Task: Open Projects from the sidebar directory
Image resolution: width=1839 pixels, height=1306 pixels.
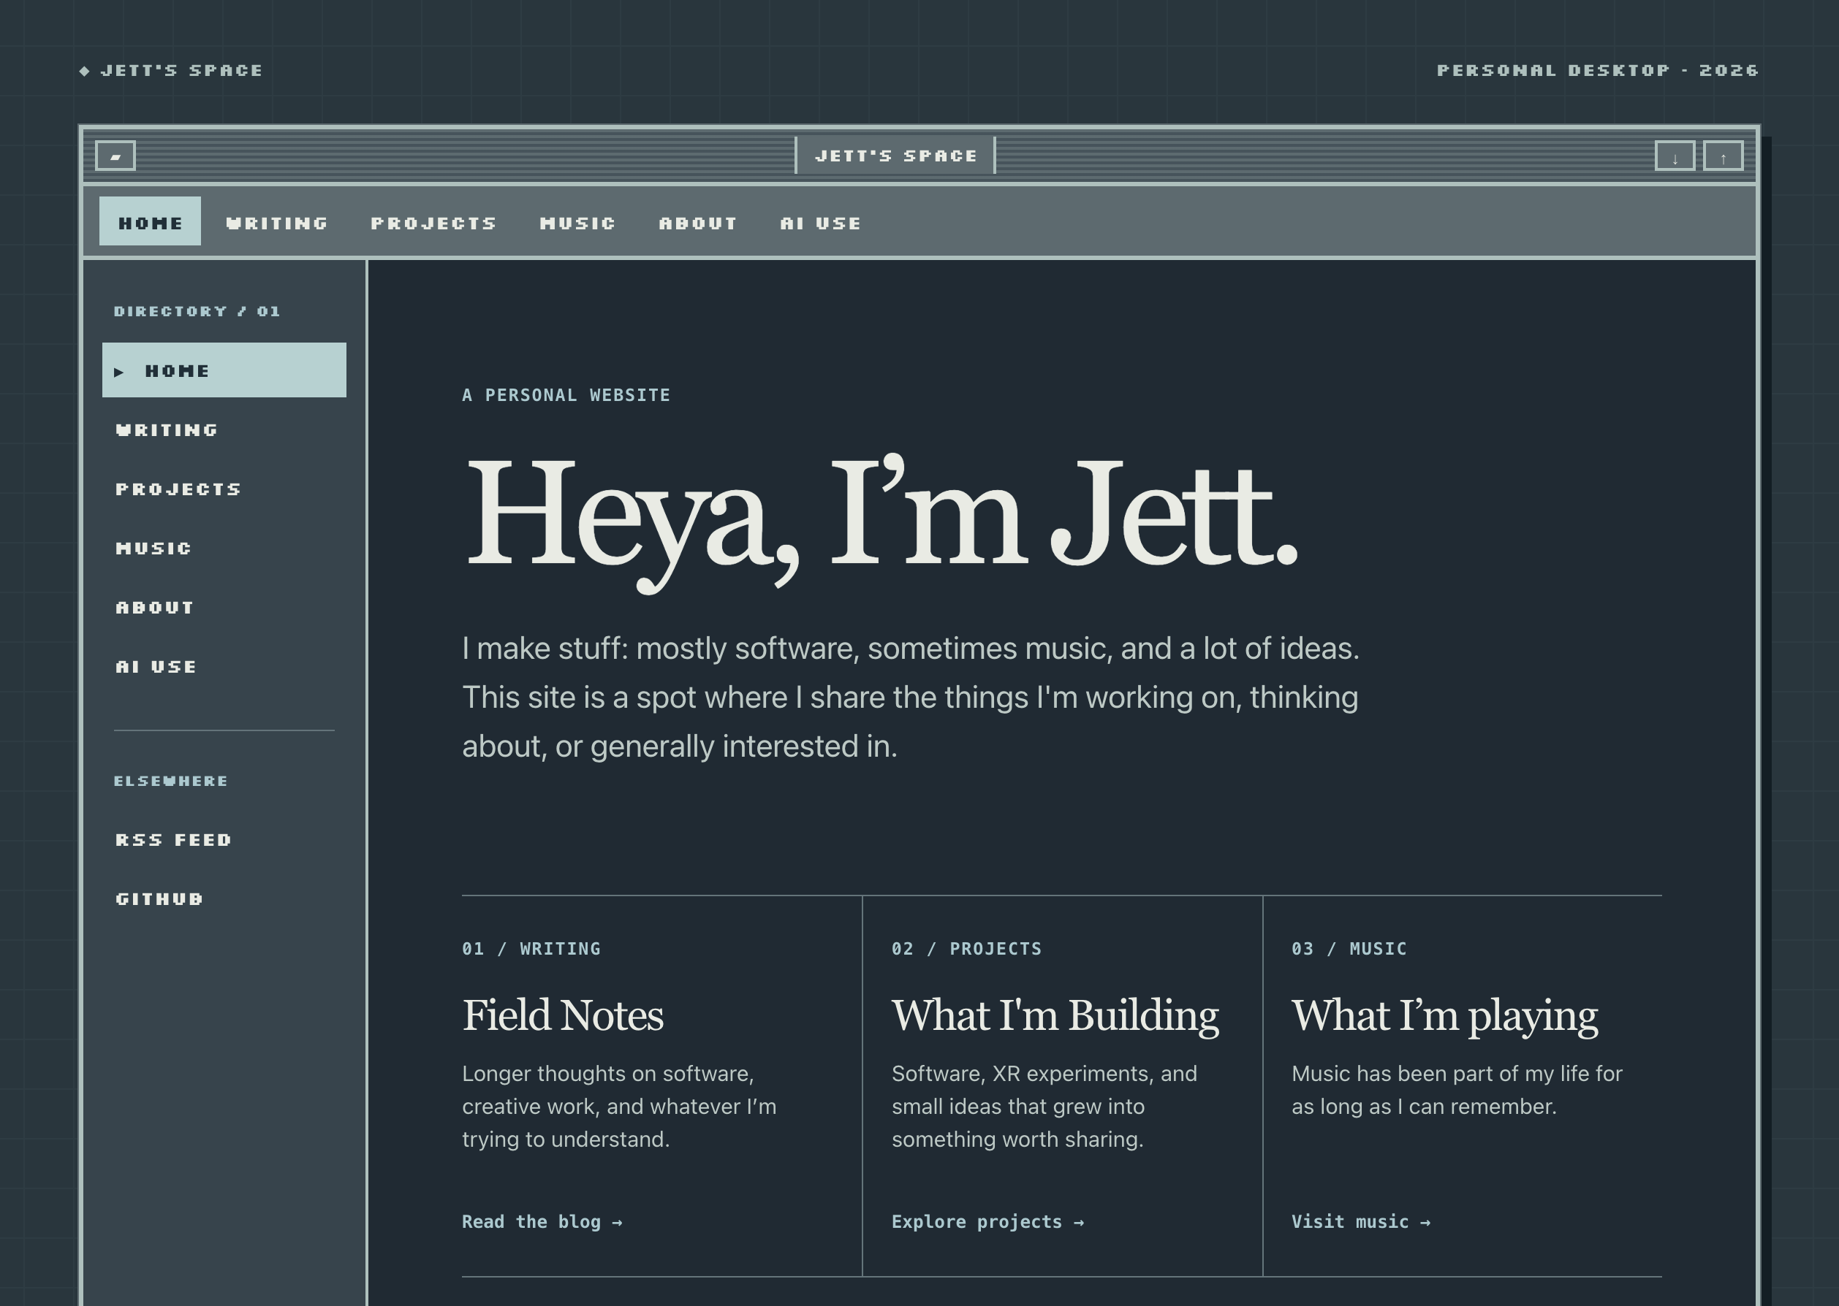Action: pos(224,489)
